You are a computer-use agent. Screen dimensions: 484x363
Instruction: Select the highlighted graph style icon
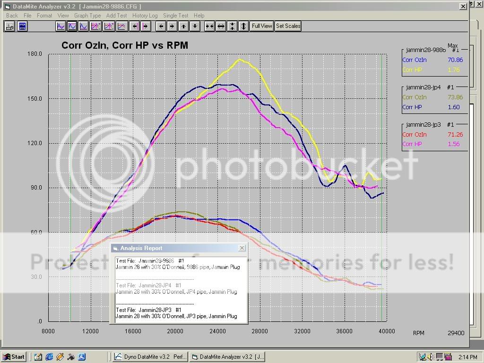coord(72,26)
